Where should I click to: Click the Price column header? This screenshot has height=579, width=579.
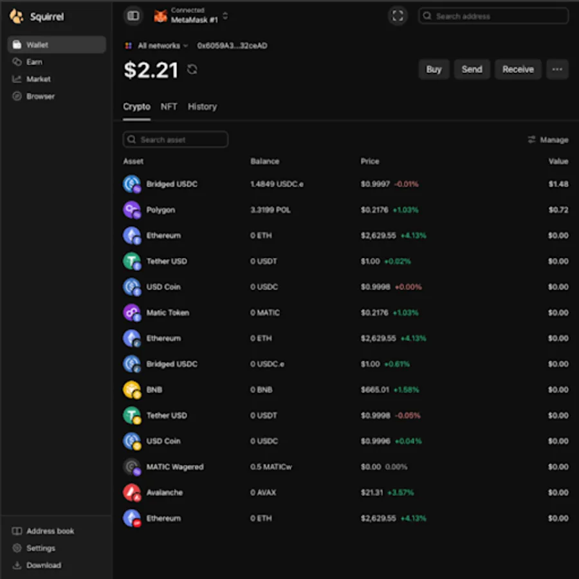[x=370, y=161]
